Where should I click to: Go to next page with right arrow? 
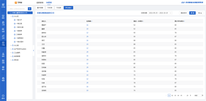coord(191,96)
